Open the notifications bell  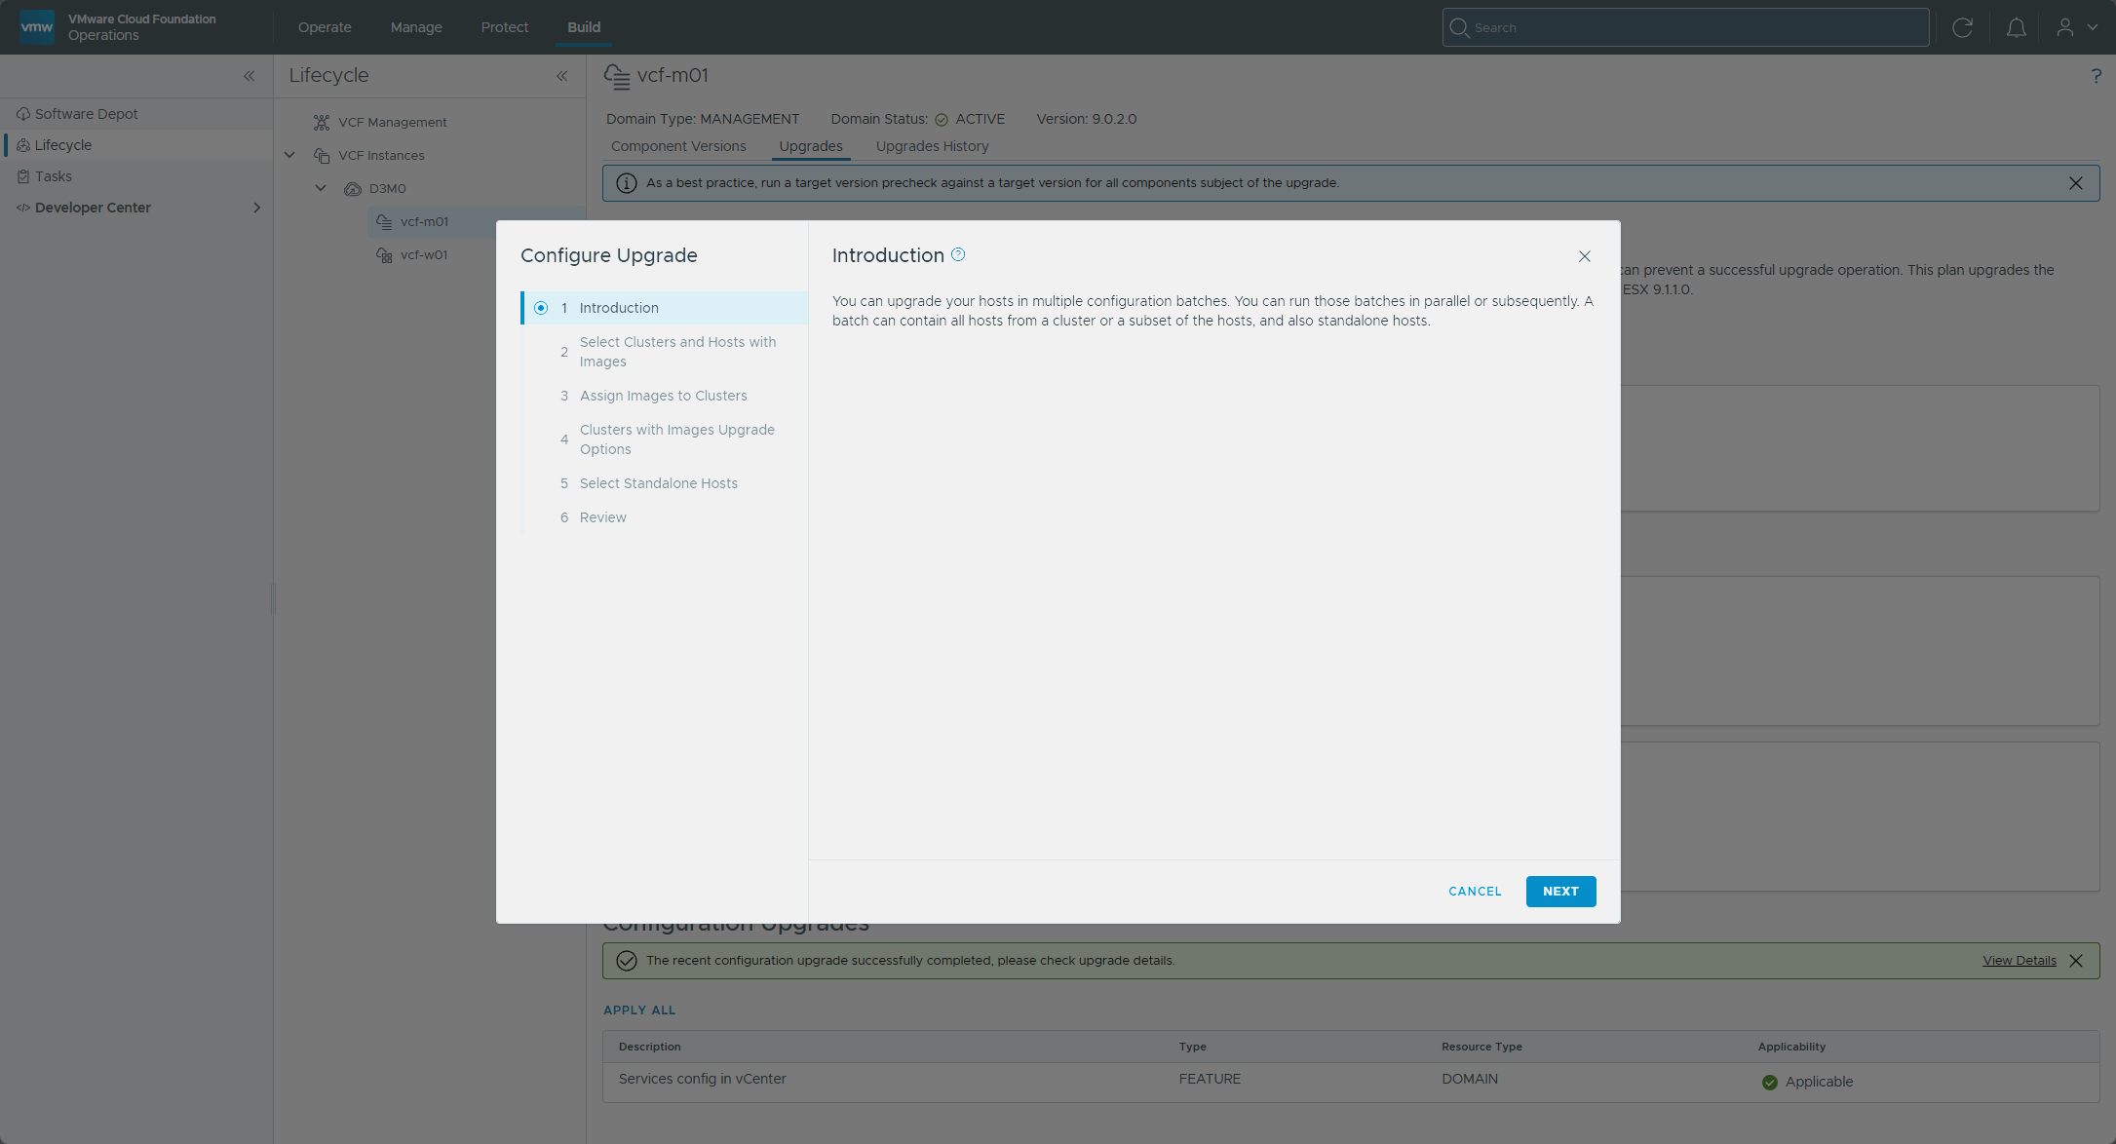(2016, 27)
